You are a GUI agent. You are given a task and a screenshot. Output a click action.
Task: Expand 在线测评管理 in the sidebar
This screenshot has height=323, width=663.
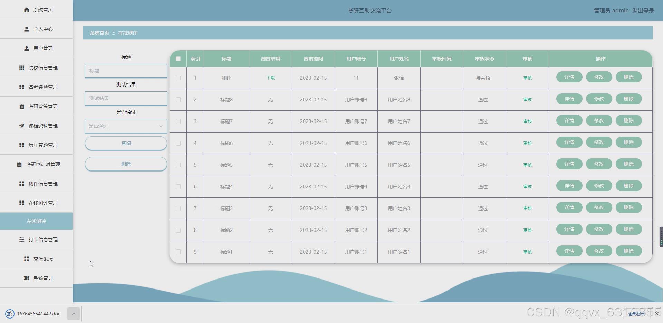[36, 203]
